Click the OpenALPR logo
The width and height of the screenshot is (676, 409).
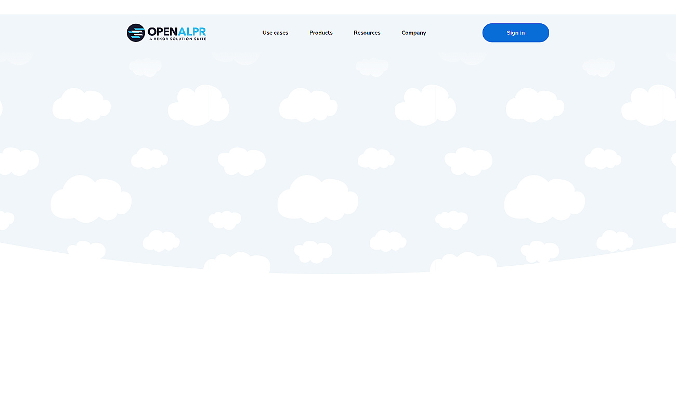[166, 33]
